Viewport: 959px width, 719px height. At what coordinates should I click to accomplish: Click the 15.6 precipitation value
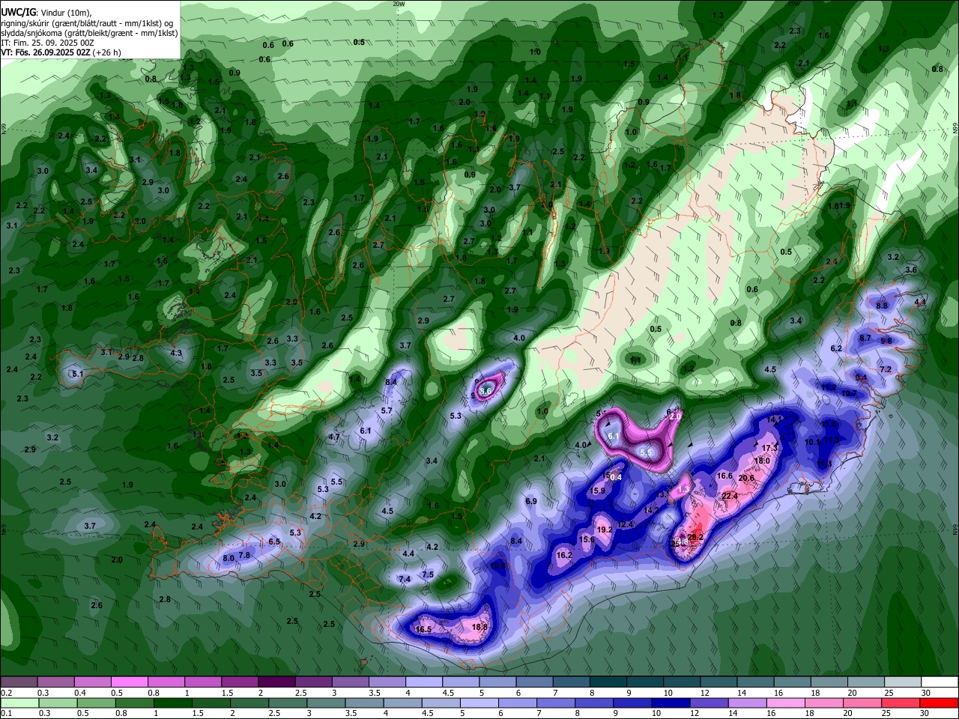pyautogui.click(x=587, y=539)
